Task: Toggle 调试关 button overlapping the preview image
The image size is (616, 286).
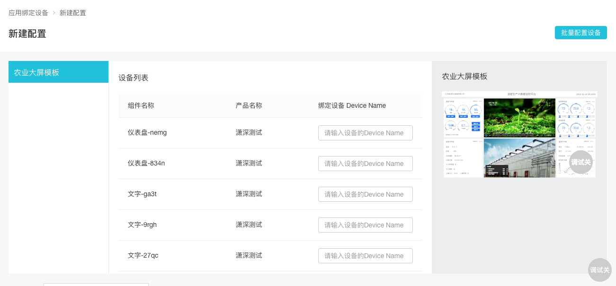Action: (x=580, y=162)
